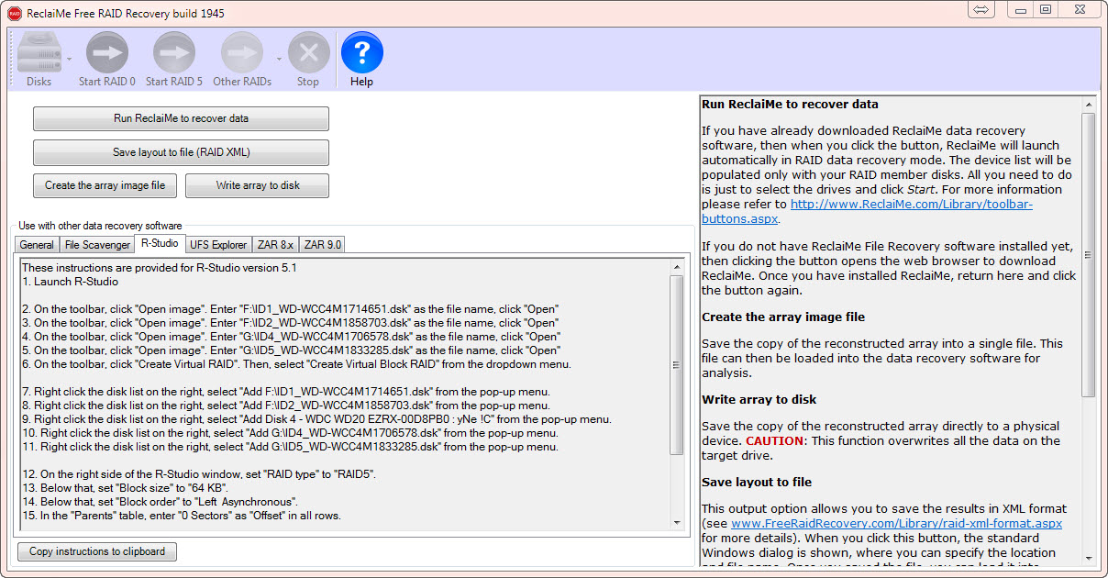The height and width of the screenshot is (578, 1108).
Task: Click instruction line 2 about ID1_WD-WCC4M1714651.dsk
Action: (290, 309)
